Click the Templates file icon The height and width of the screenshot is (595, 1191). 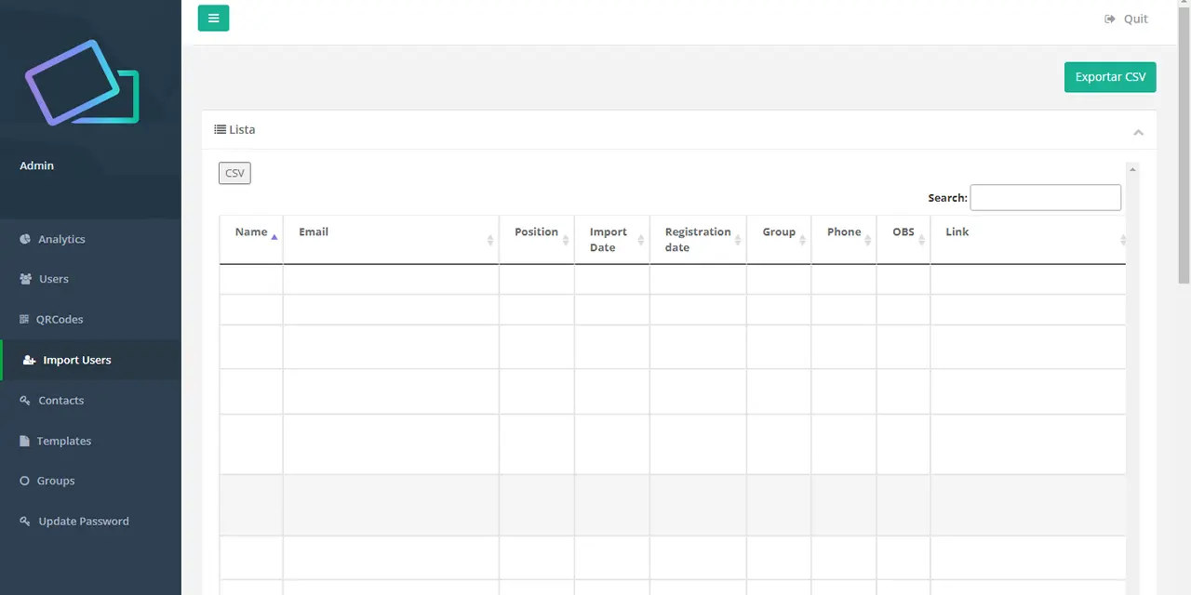click(x=25, y=441)
